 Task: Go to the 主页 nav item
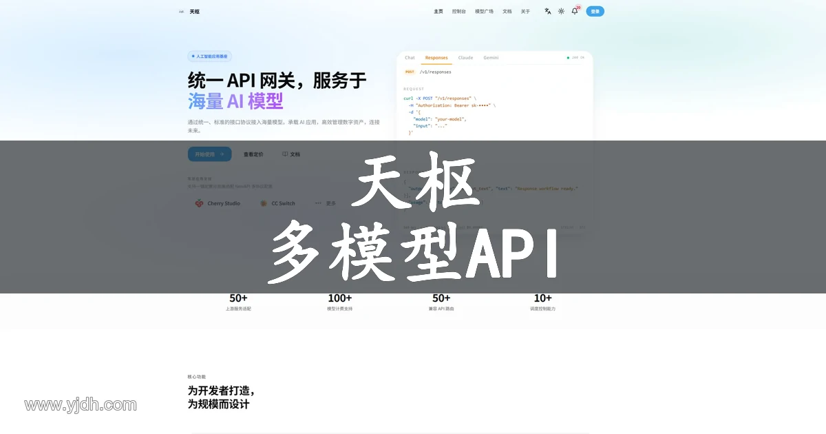[438, 11]
